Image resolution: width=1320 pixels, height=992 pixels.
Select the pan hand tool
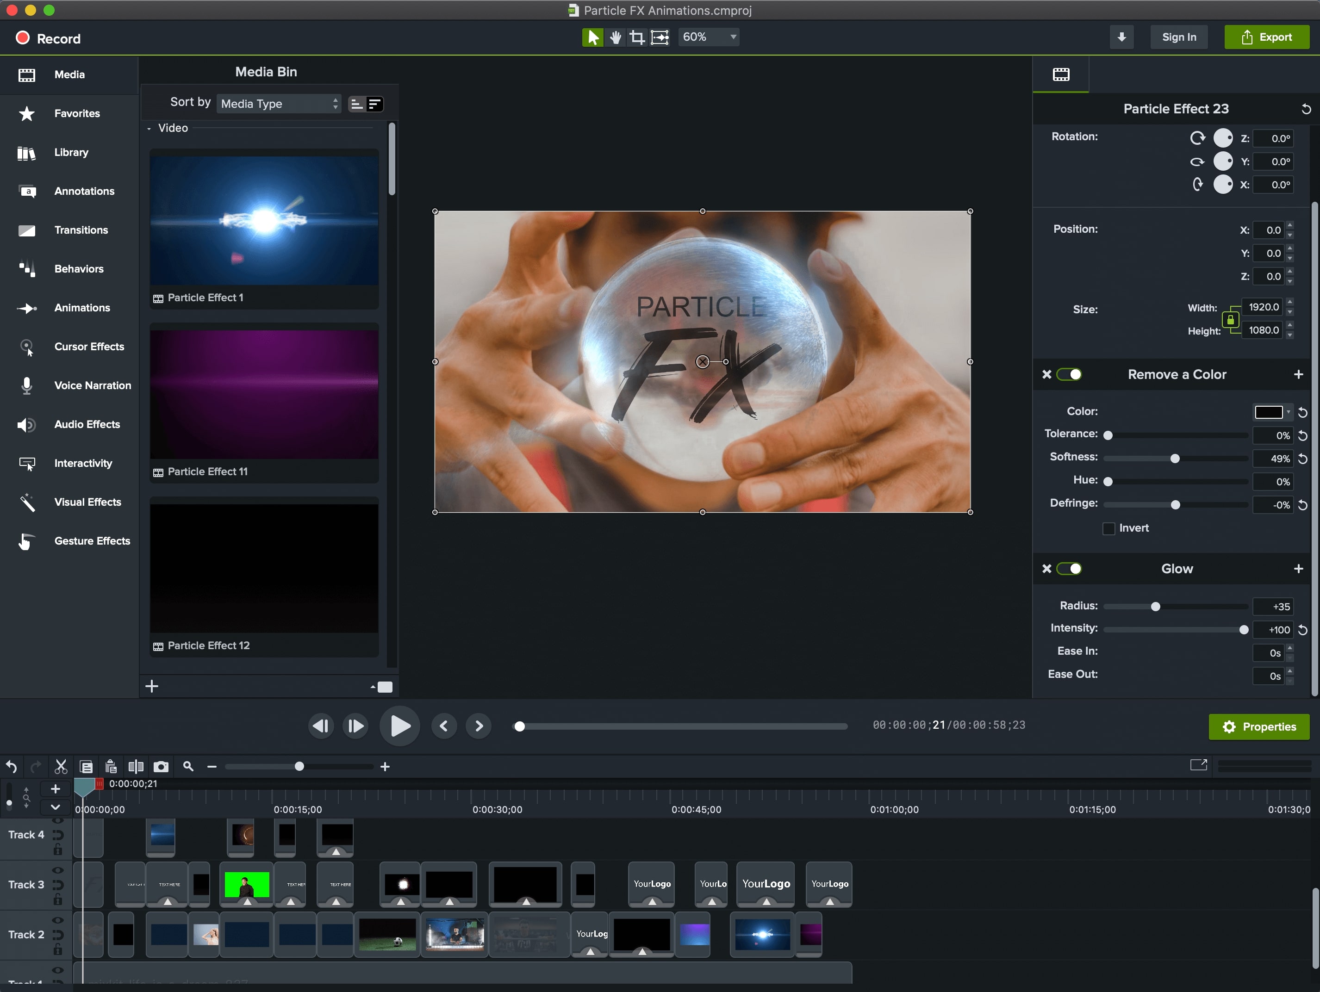(x=615, y=37)
